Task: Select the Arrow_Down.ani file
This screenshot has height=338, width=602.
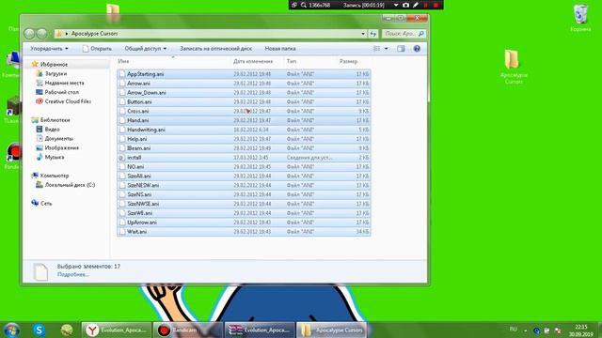Action: pos(244,93)
